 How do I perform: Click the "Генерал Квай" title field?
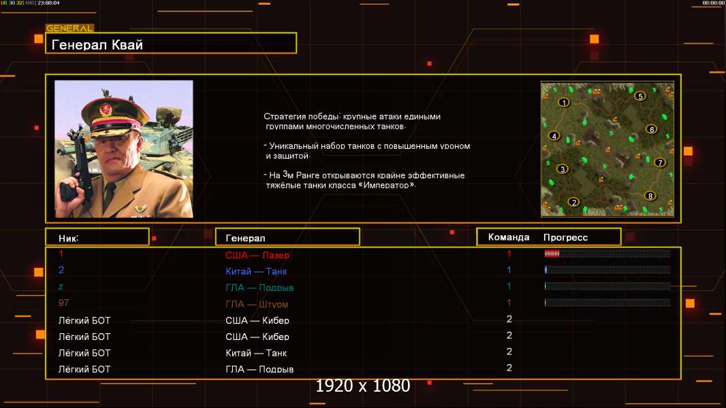pyautogui.click(x=170, y=44)
